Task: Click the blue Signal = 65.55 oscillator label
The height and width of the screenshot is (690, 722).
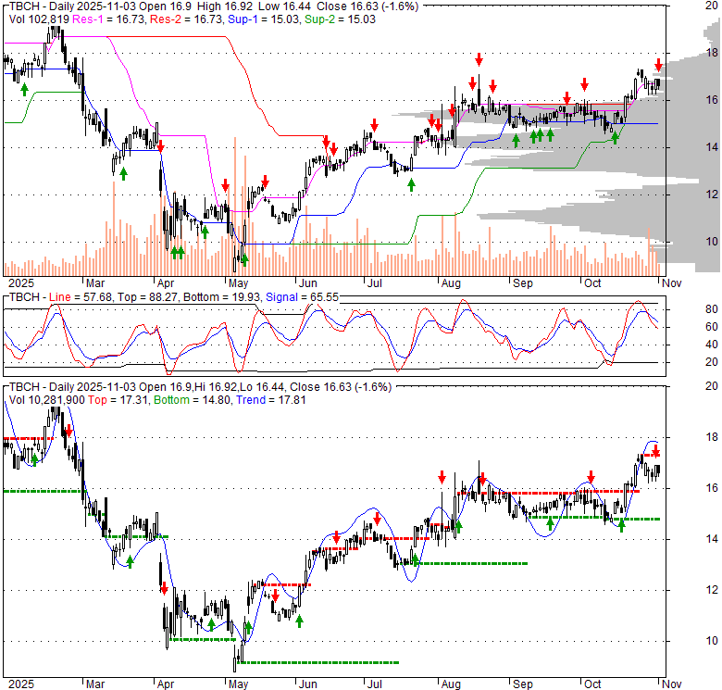Action: point(302,297)
